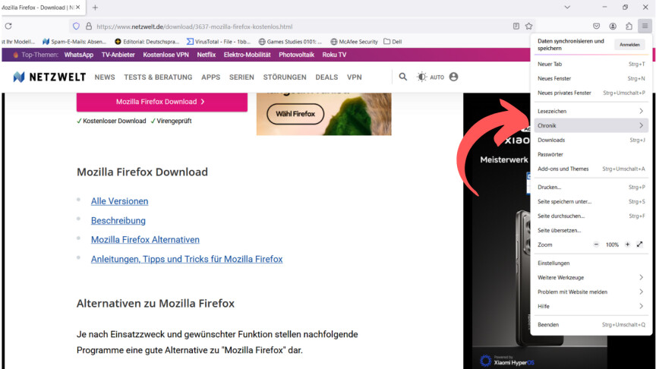The height and width of the screenshot is (369, 656).
Task: Increase zoom with plus button
Action: (627, 244)
